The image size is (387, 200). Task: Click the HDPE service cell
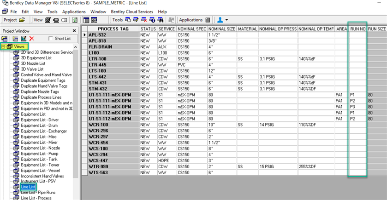[167, 160]
